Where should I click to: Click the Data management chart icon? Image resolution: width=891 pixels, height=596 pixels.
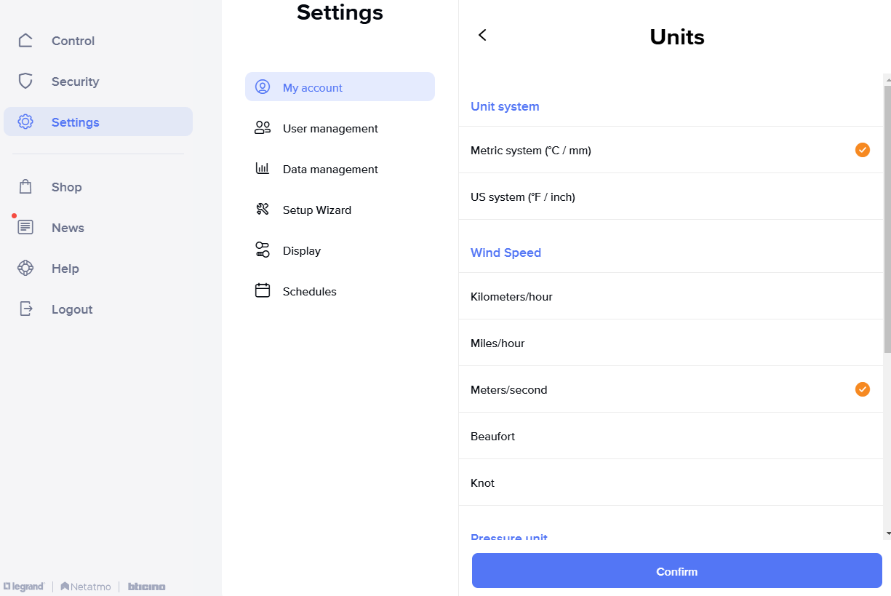click(263, 169)
